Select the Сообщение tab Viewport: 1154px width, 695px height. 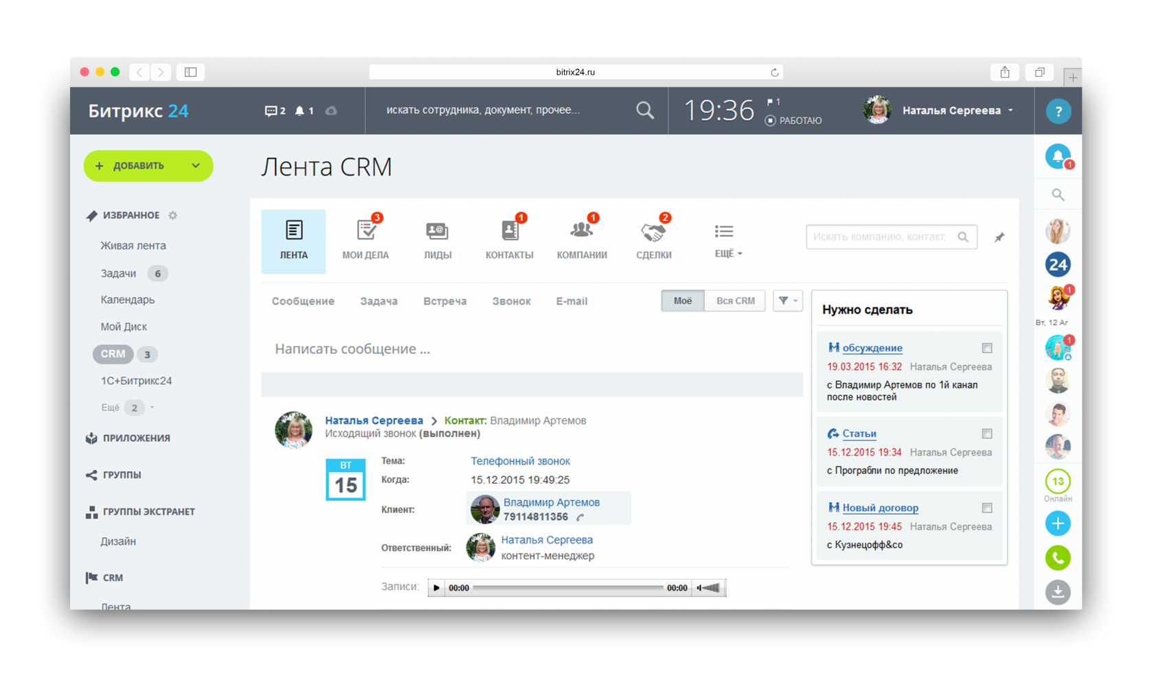pyautogui.click(x=303, y=301)
